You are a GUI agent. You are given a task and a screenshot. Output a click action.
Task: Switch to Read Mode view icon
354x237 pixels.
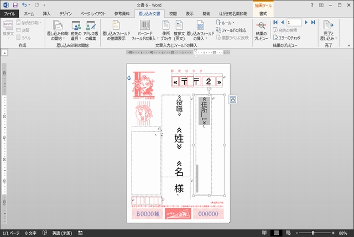(x=264, y=233)
